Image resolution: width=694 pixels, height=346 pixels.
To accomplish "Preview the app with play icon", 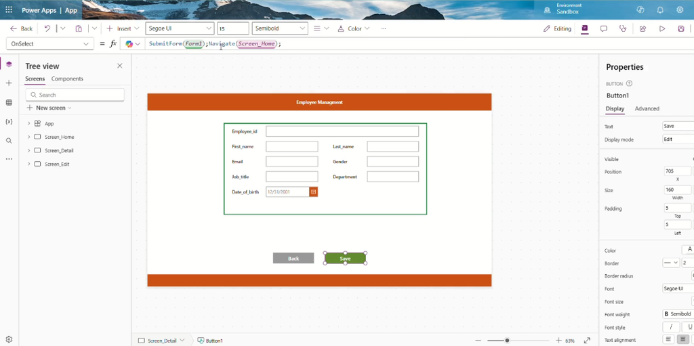I will [662, 28].
